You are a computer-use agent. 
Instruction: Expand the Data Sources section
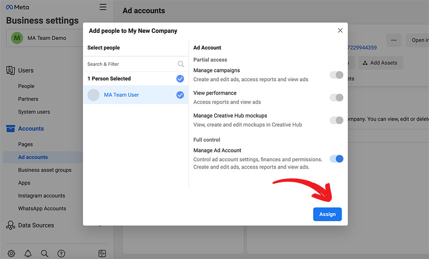36,225
